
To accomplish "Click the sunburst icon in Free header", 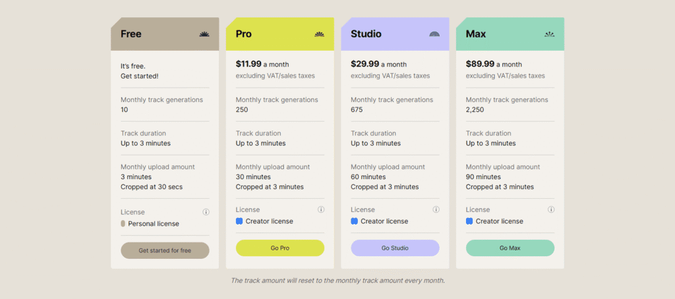I will click(x=204, y=34).
